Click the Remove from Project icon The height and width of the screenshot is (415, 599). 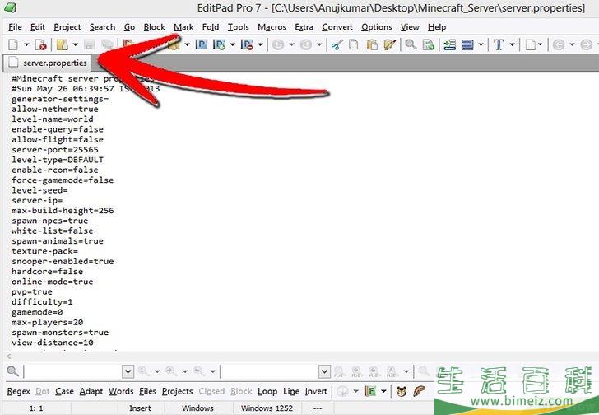tap(247, 44)
